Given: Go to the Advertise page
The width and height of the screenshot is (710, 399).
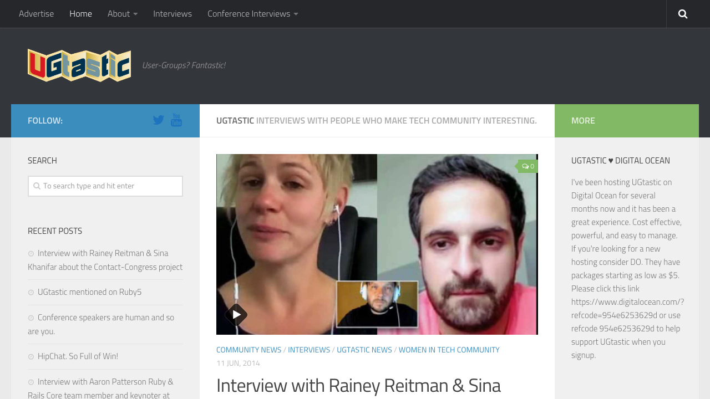Looking at the screenshot, I should pos(37,14).
